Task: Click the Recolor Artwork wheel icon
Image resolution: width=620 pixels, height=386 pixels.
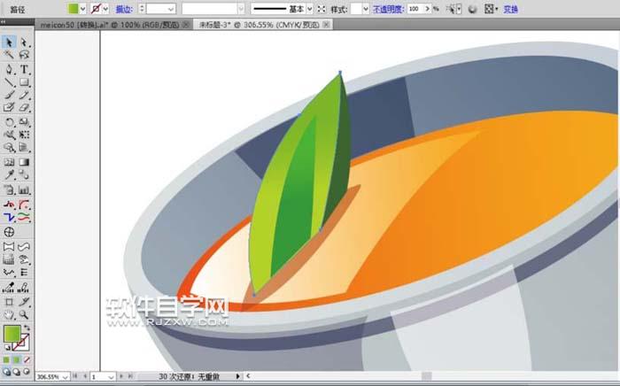Action: tap(472, 9)
